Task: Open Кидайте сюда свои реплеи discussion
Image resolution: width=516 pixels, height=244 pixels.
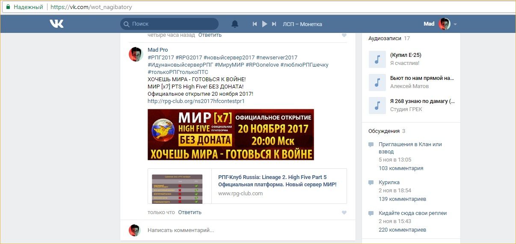Action: coord(412,213)
